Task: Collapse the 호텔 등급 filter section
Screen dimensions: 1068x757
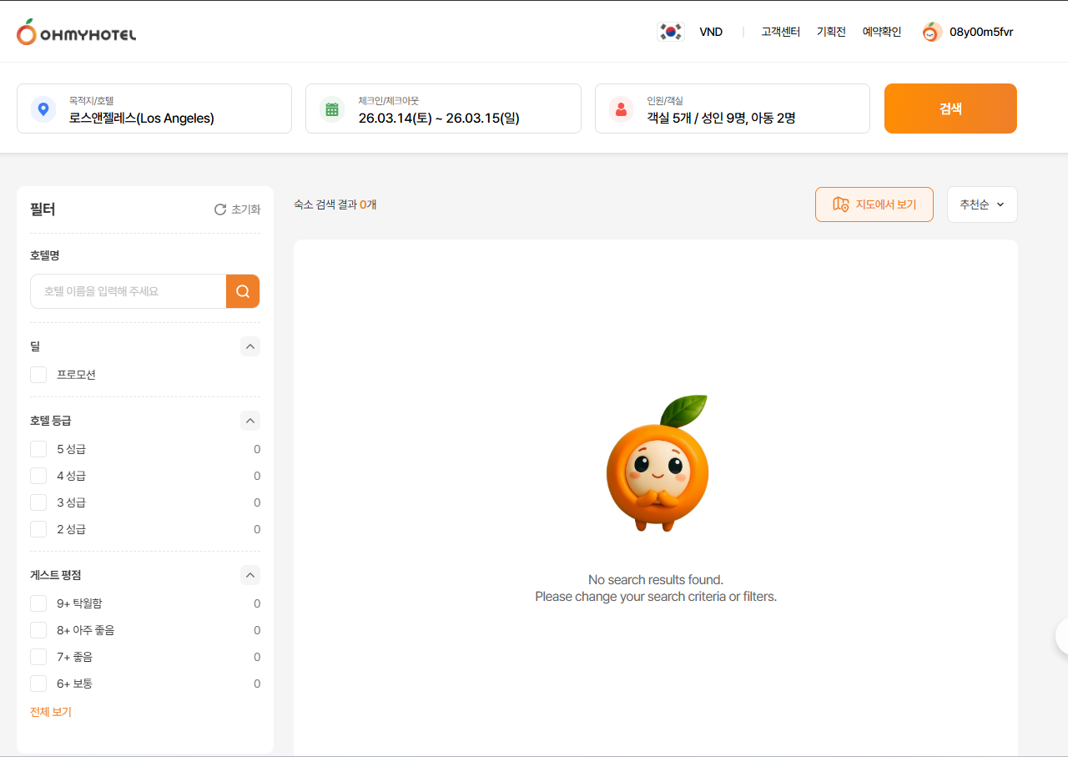Action: 250,421
